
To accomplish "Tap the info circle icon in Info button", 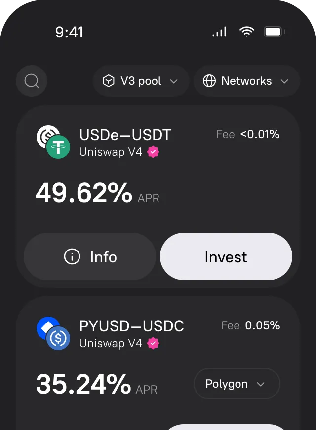I will tap(72, 257).
